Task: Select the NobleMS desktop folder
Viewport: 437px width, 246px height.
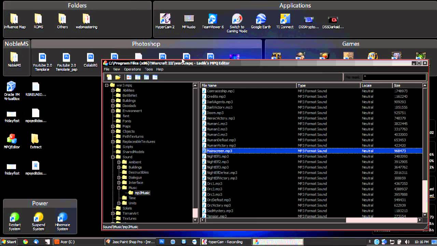Action: pos(14,60)
